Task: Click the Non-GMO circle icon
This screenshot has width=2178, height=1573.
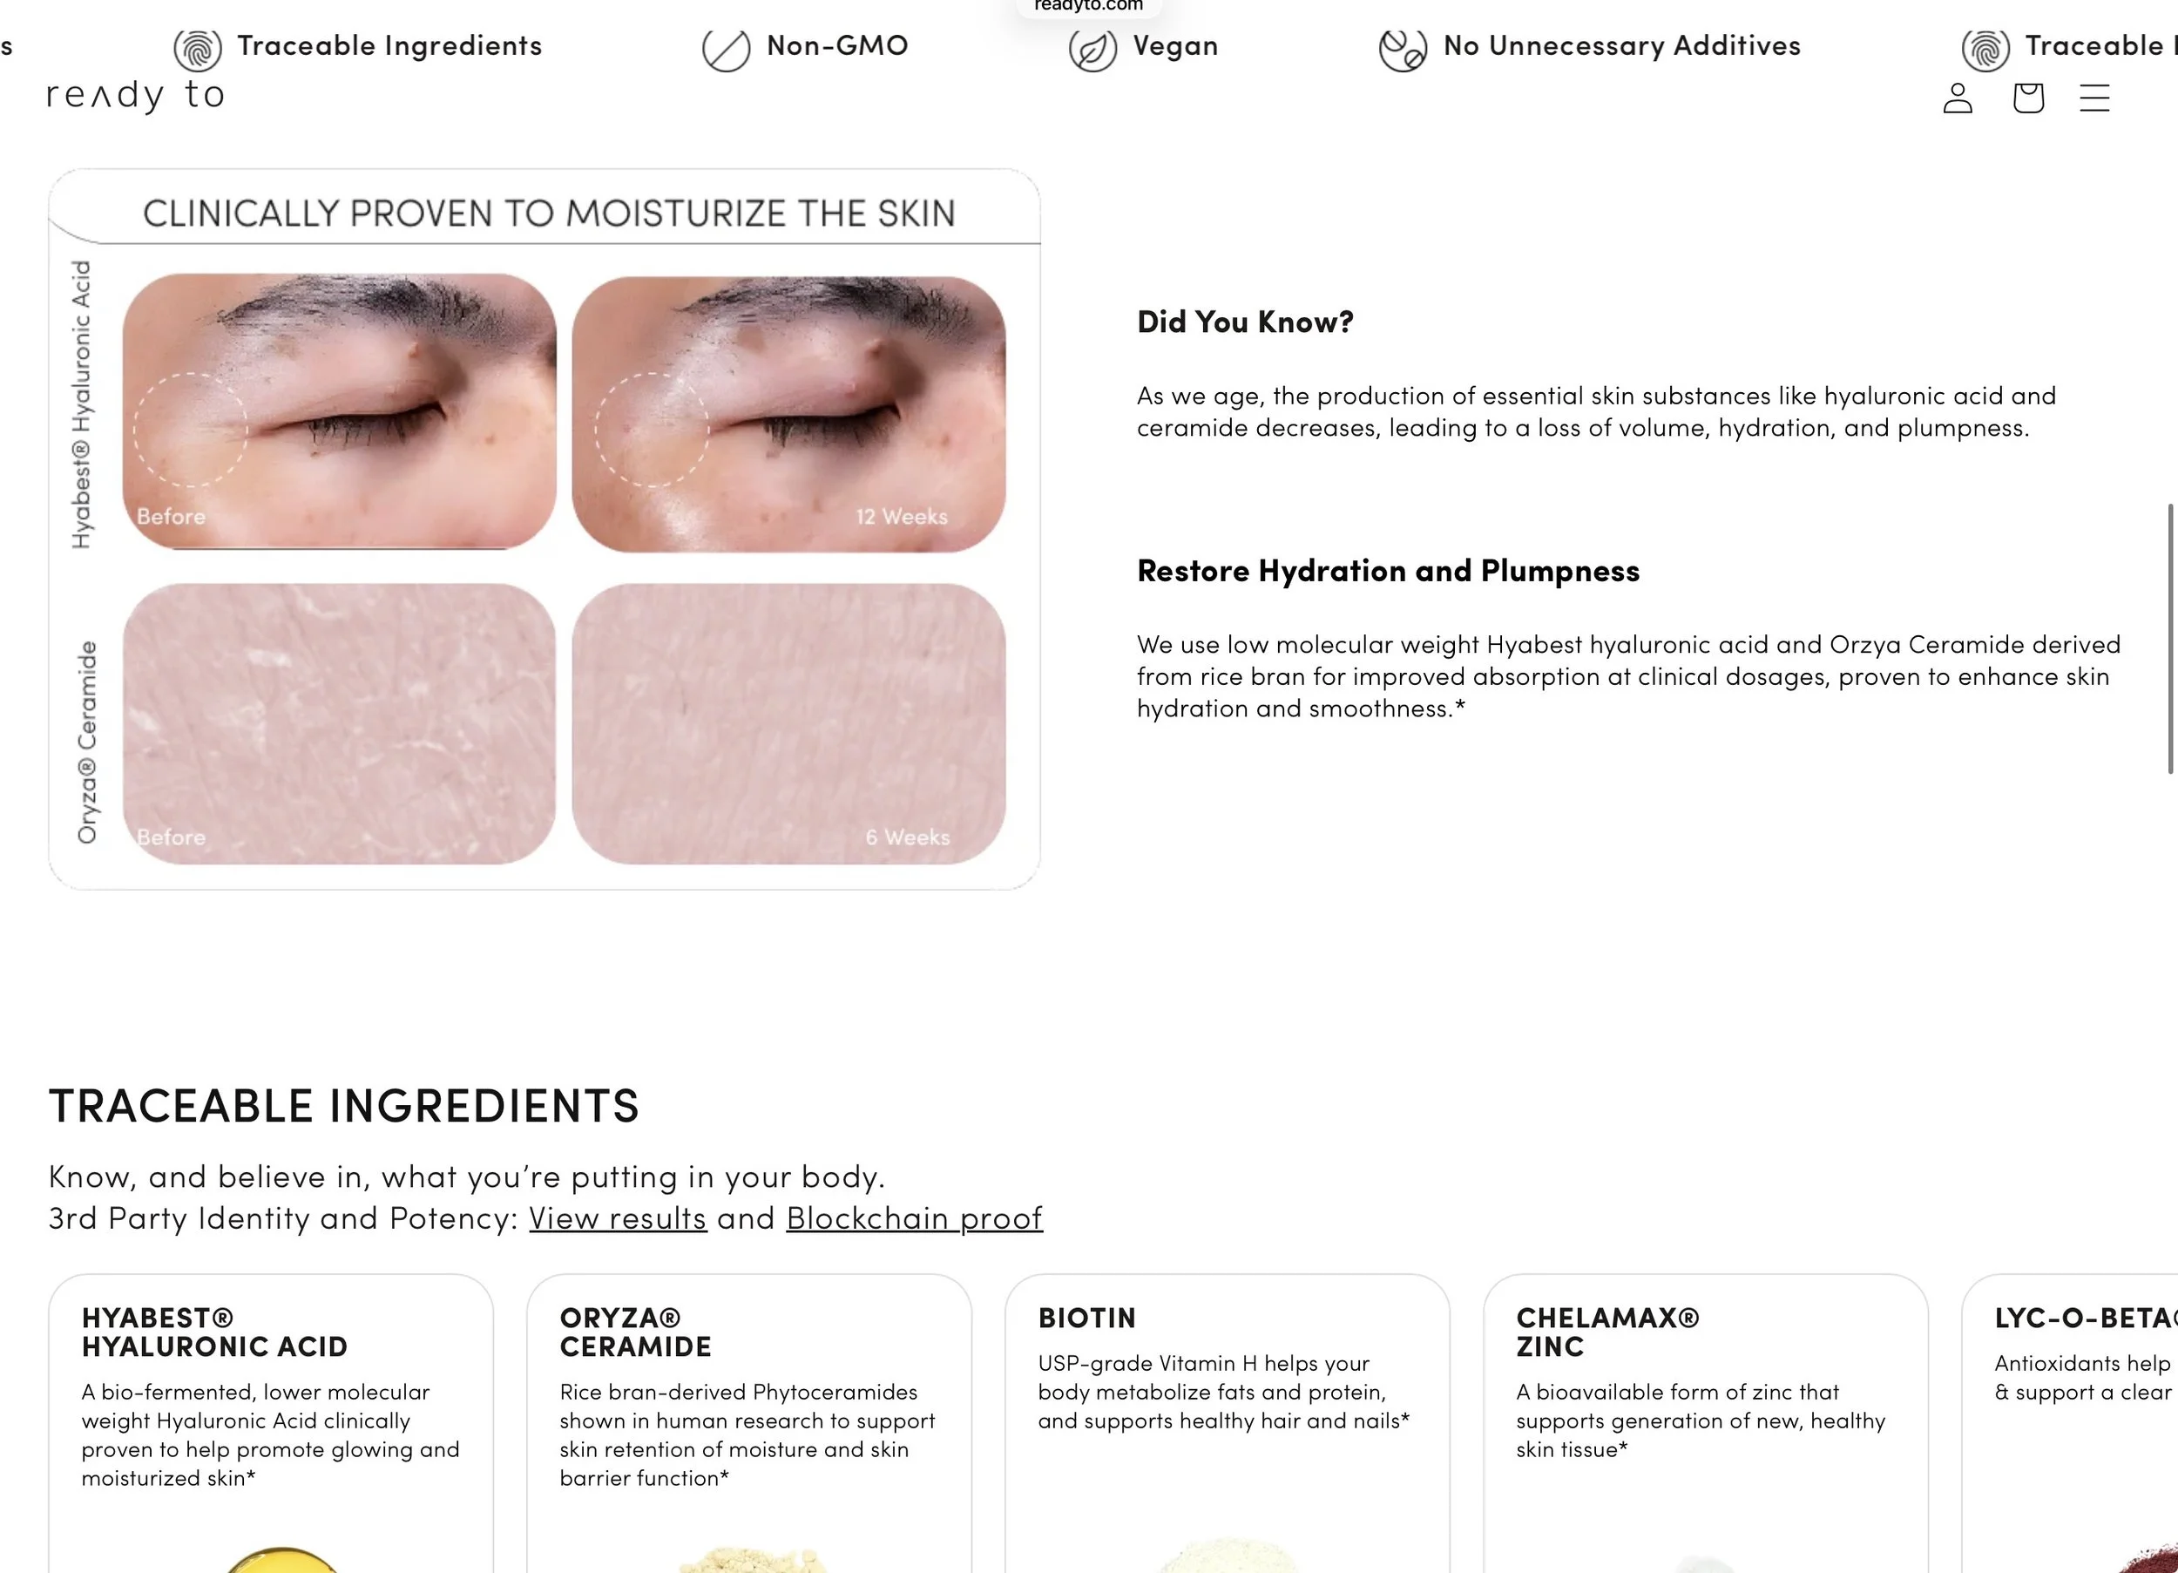Action: (726, 49)
